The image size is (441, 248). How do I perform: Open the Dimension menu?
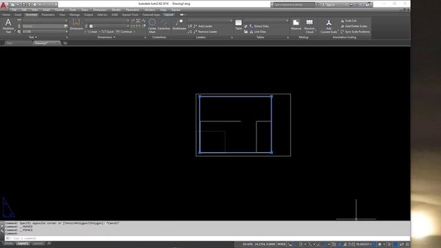point(100,10)
